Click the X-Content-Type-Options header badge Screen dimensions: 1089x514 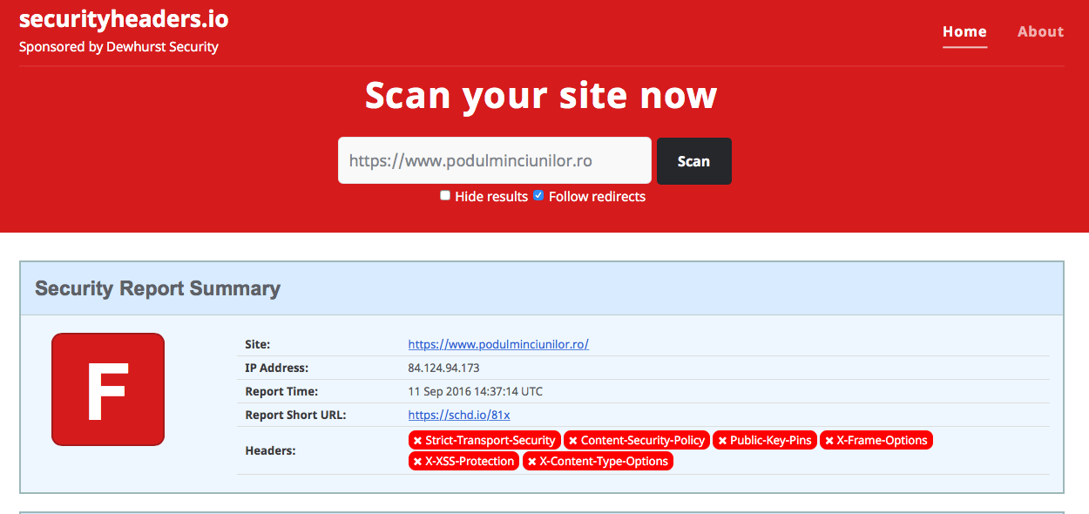pos(598,461)
